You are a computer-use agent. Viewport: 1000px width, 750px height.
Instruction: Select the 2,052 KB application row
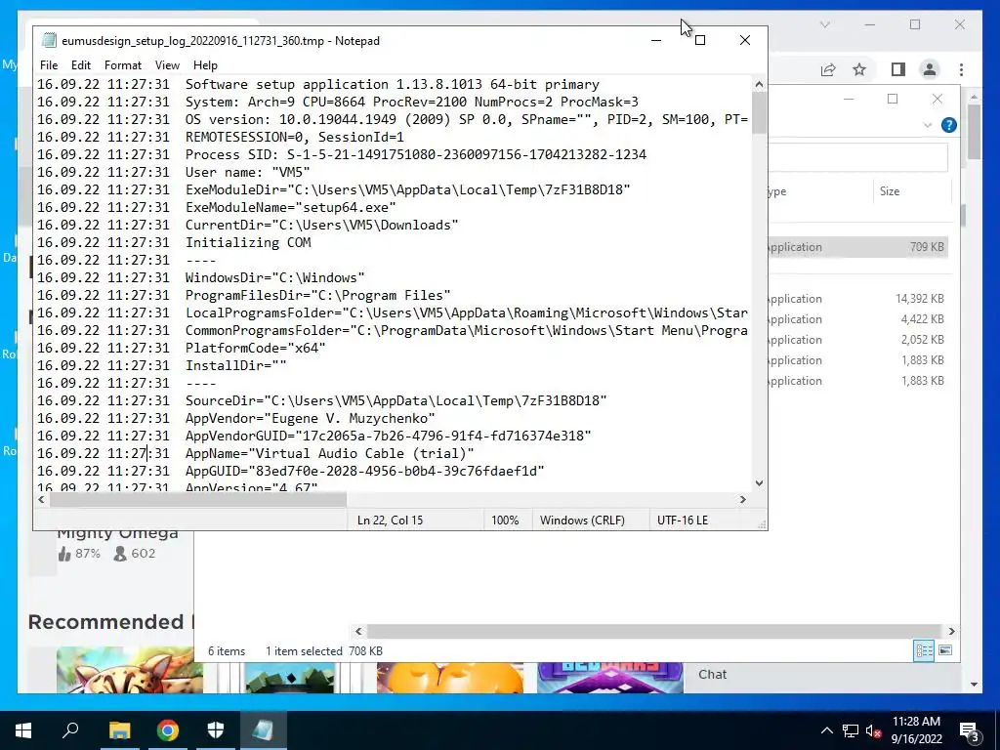tap(857, 339)
